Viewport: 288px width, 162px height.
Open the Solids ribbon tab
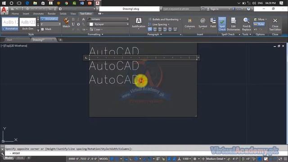[63, 13]
